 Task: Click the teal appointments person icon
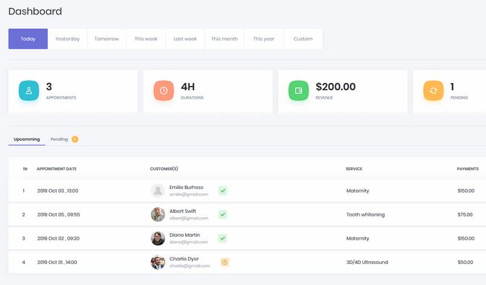[x=29, y=91]
